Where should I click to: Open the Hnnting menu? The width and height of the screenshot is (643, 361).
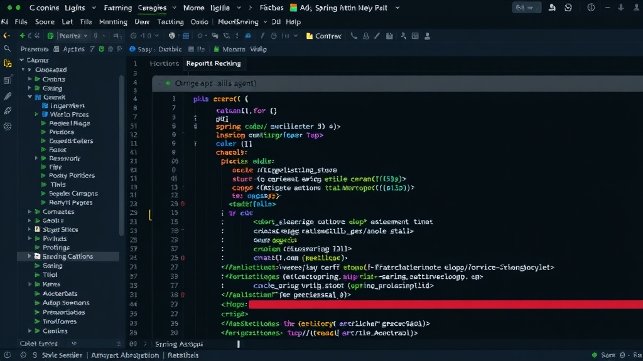(x=113, y=22)
